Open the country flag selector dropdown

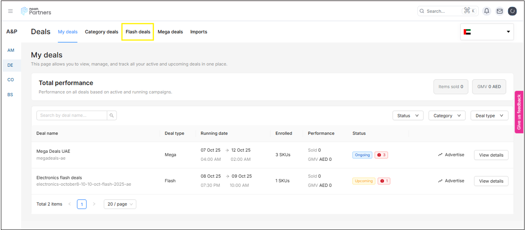coord(487,32)
